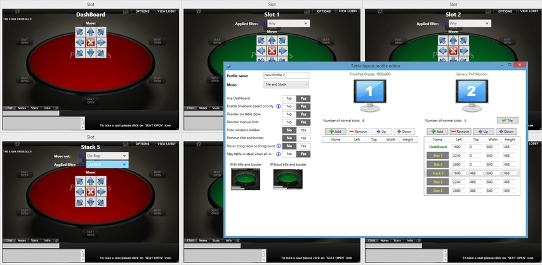Click OPTIONS in the DashBoard window
The width and height of the screenshot is (542, 265).
coord(142,11)
